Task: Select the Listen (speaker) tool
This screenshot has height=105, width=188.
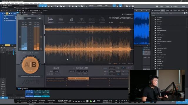Action: pos(64,6)
